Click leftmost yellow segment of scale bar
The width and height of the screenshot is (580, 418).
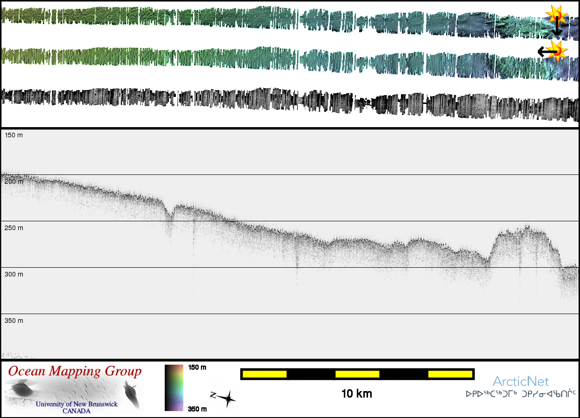264,374
